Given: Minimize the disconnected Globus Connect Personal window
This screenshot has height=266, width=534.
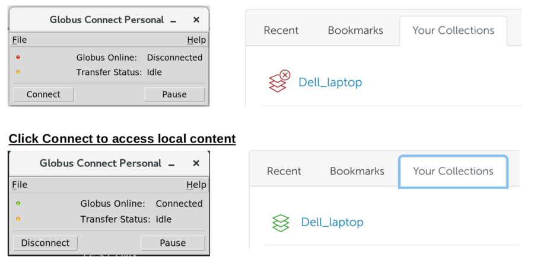Looking at the screenshot, I should click(x=173, y=20).
